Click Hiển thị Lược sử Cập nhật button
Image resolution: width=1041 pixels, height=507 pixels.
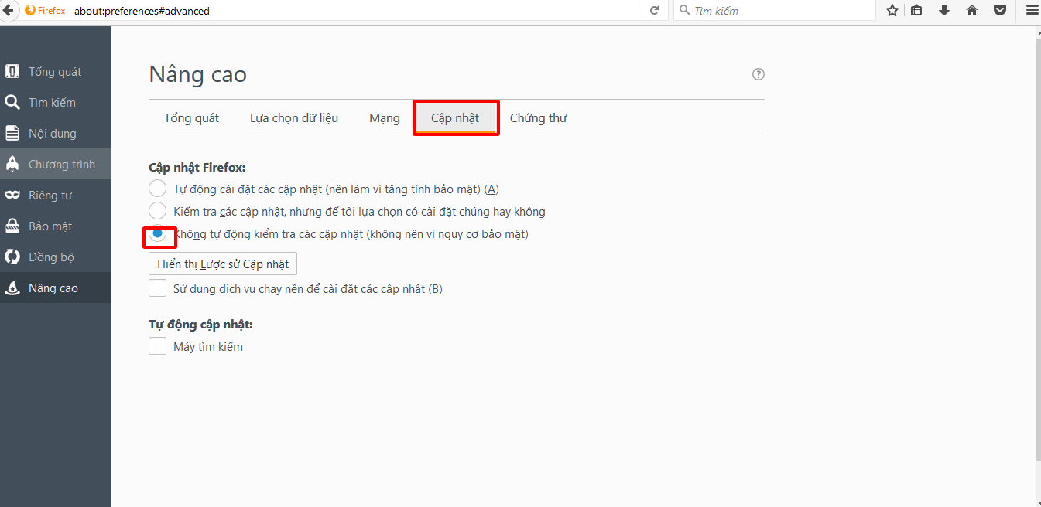click(x=223, y=264)
